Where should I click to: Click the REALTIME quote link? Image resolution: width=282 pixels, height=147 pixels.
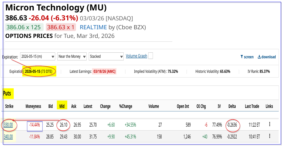(x=93, y=27)
